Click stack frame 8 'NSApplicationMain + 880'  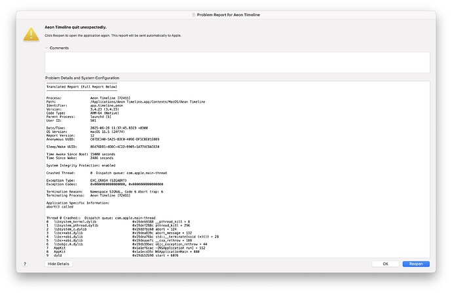click(x=122, y=251)
